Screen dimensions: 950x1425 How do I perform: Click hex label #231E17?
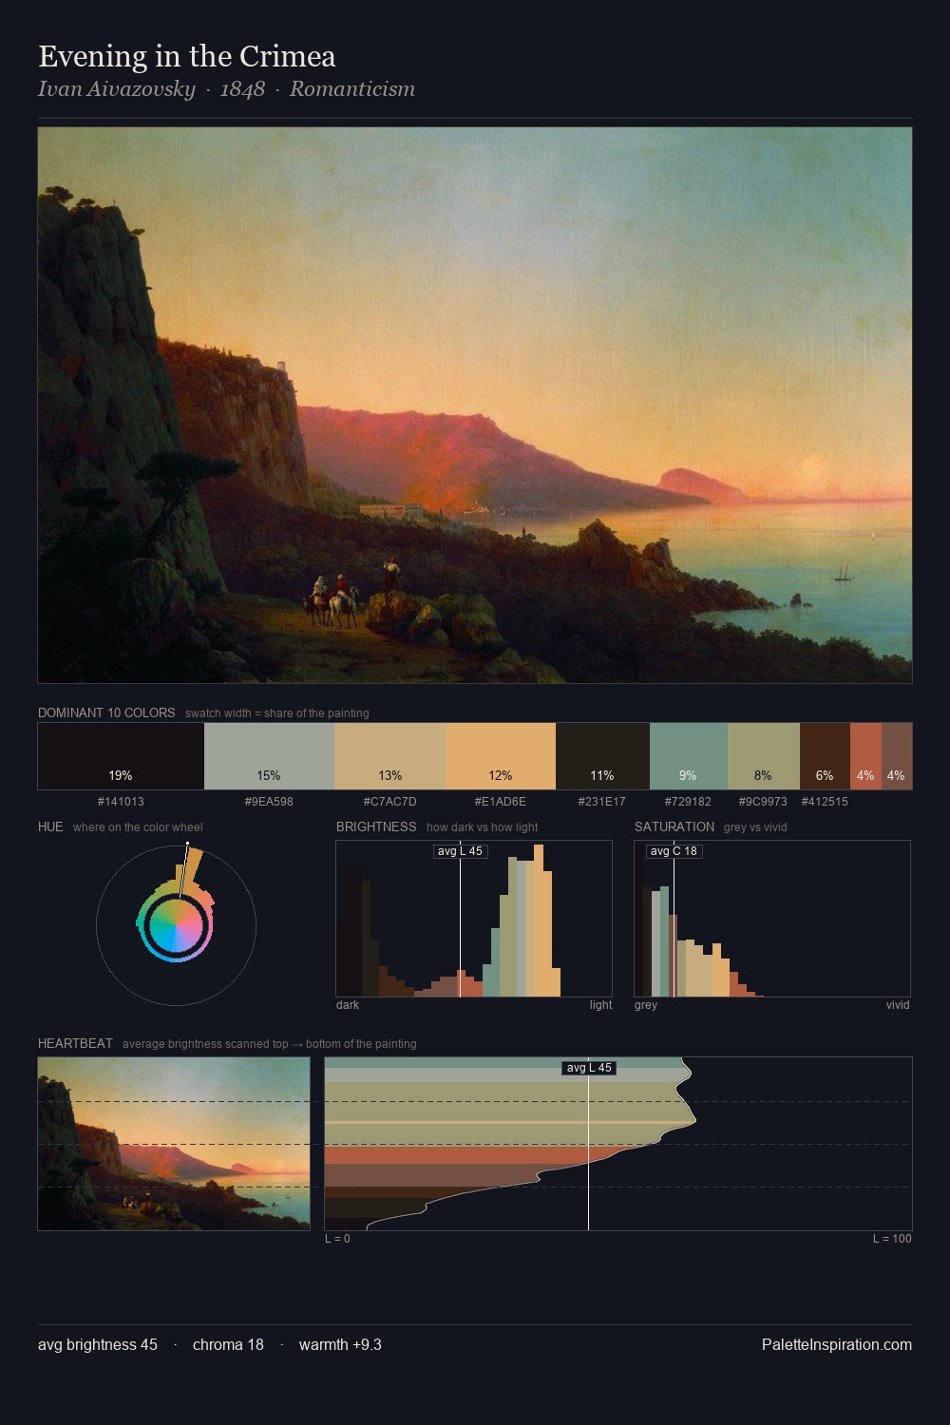[602, 802]
